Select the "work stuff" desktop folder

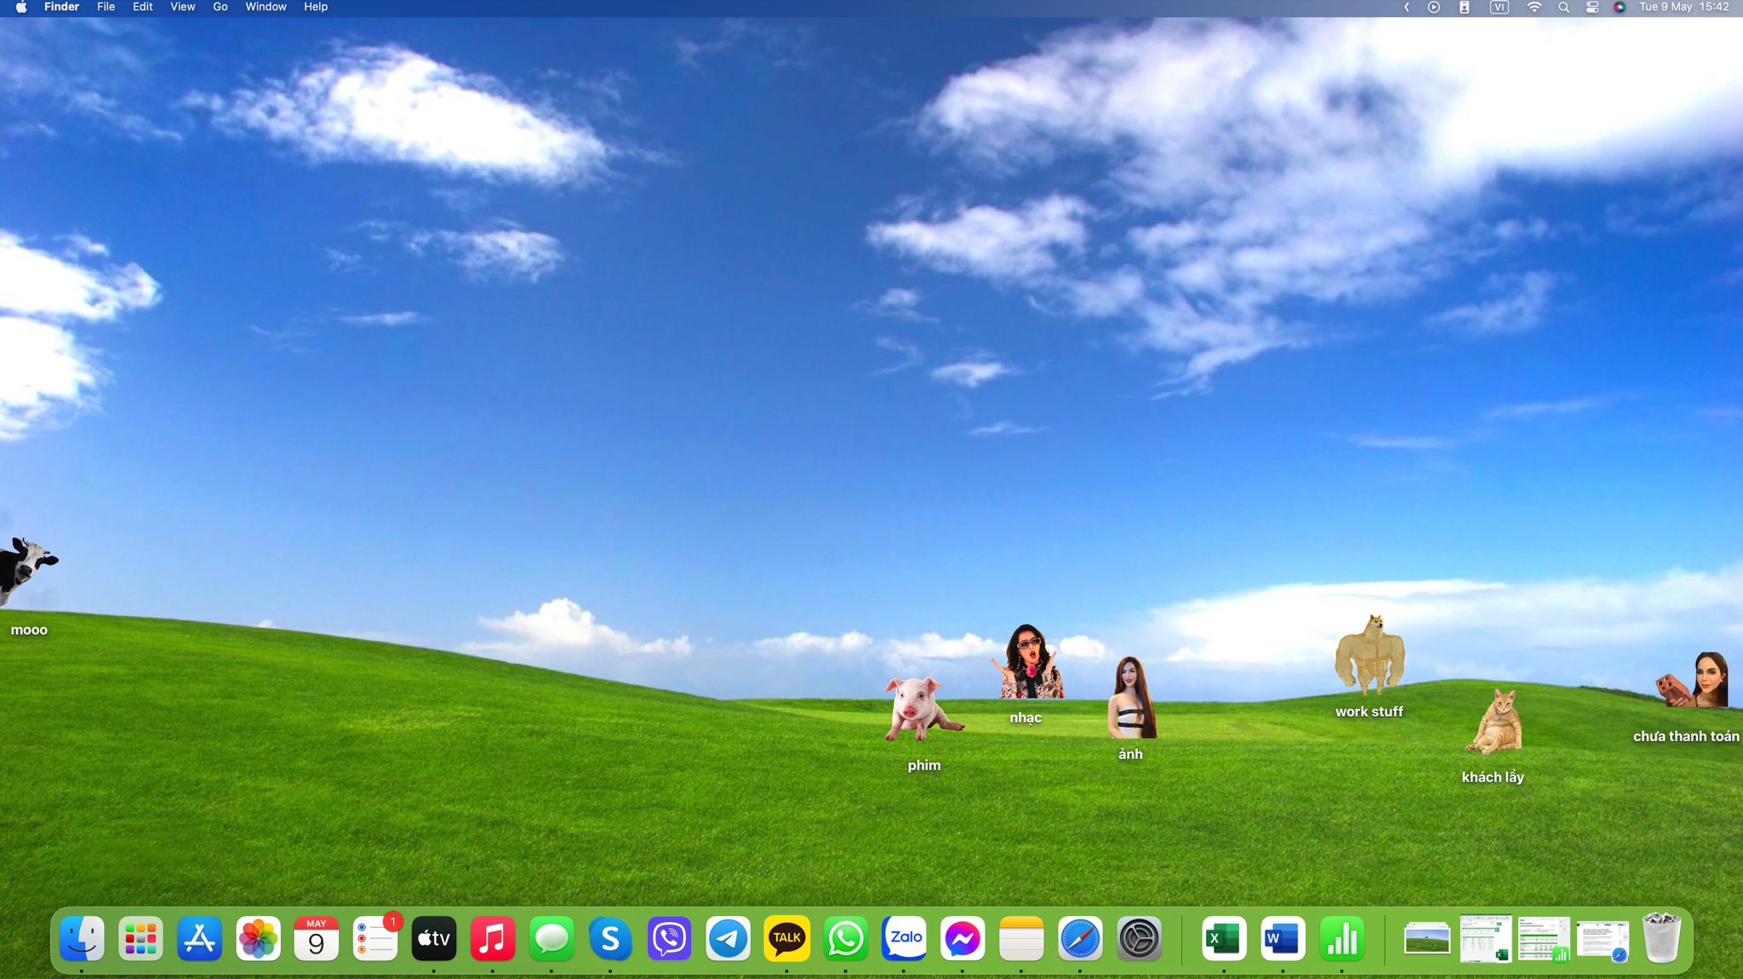coord(1369,656)
